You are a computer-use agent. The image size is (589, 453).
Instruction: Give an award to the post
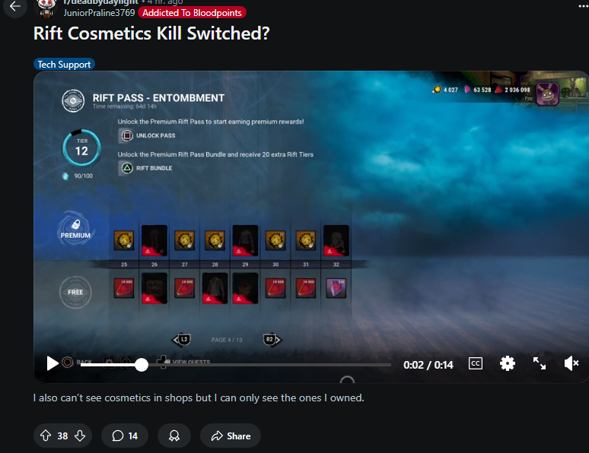point(174,436)
